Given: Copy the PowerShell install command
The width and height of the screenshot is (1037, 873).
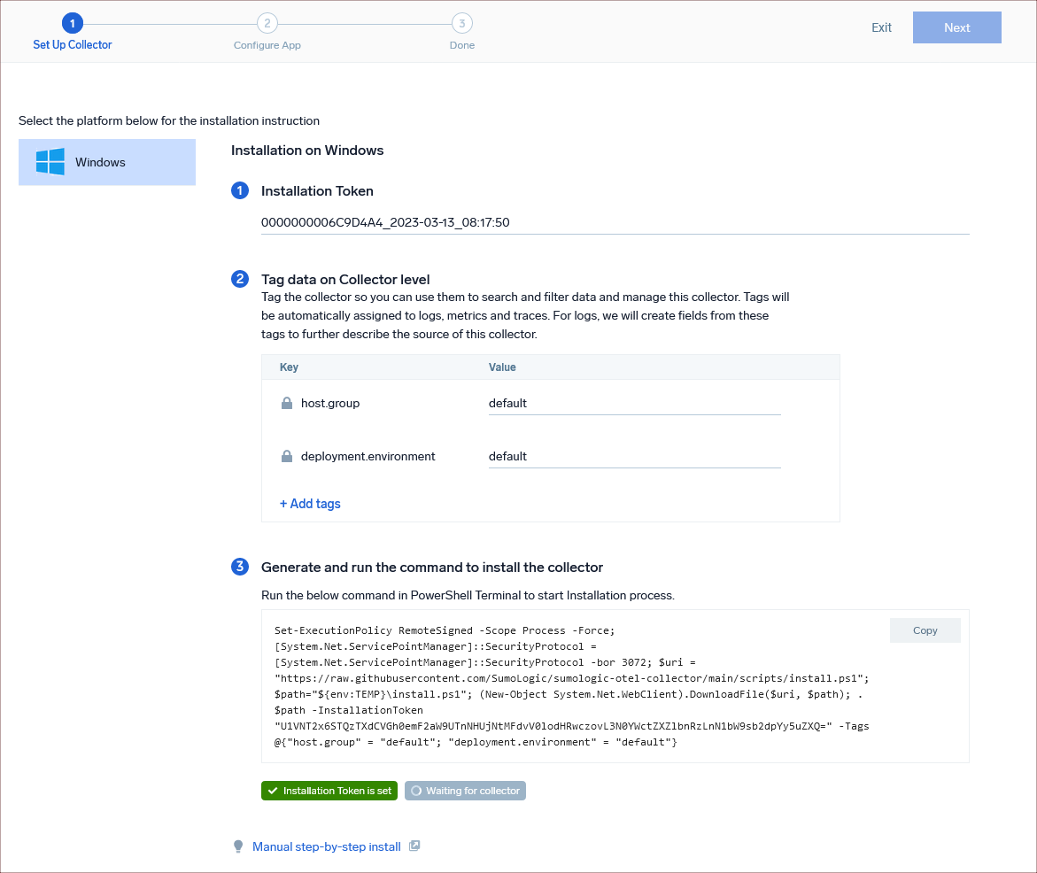Looking at the screenshot, I should point(925,630).
